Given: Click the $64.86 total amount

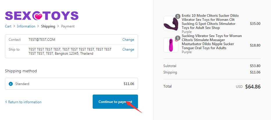Looking at the screenshot, I should click(253, 86).
